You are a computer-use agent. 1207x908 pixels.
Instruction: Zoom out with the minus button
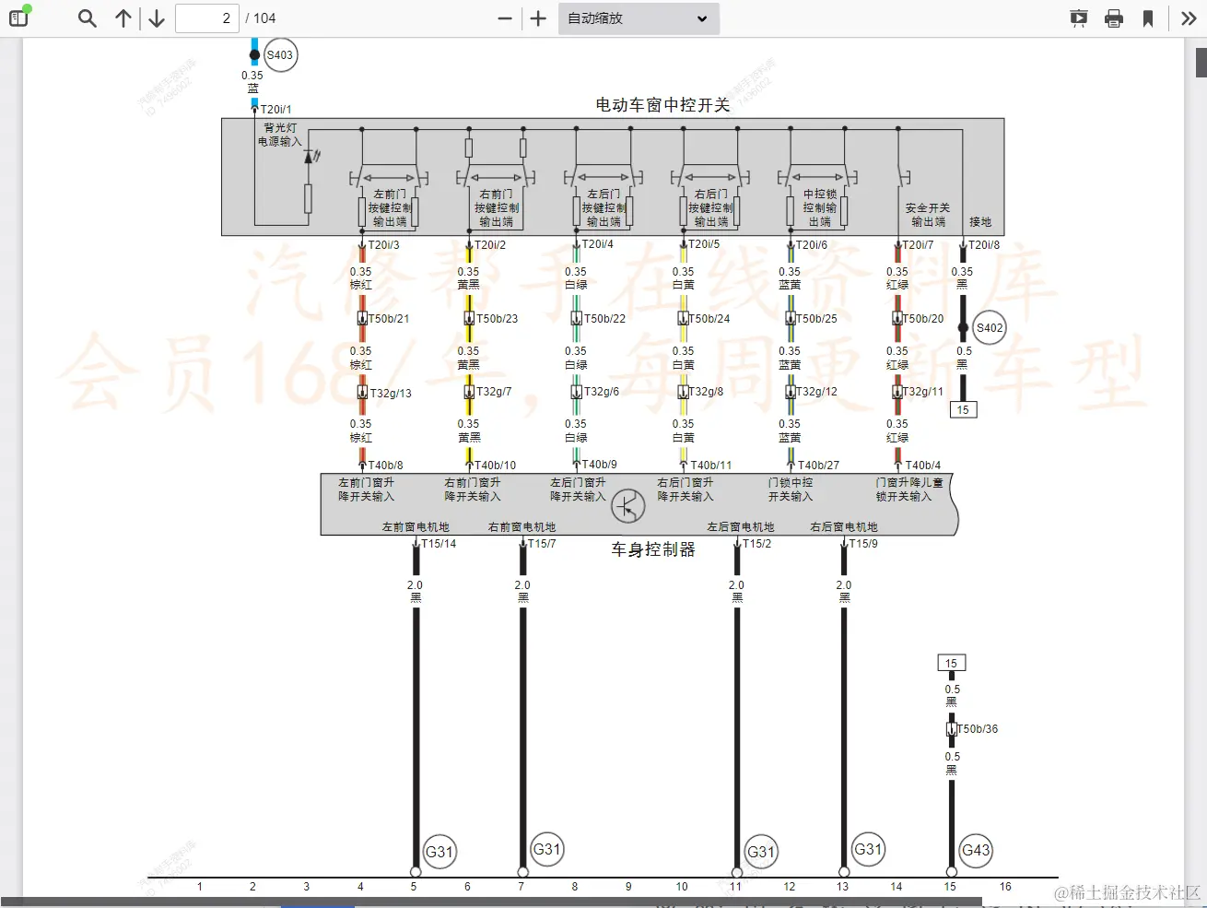tap(504, 18)
